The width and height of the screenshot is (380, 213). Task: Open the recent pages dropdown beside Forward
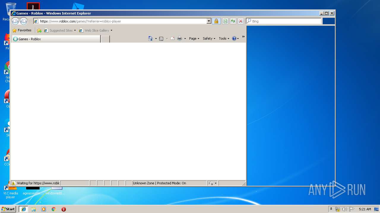pos(30,21)
